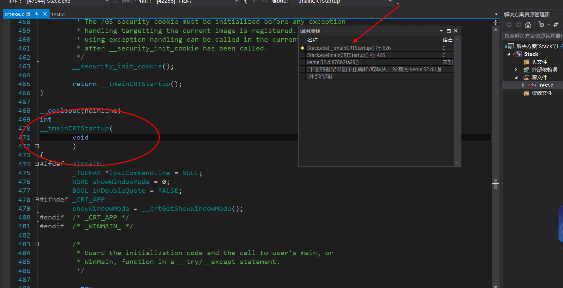Collapse the comment block at line 483
The width and height of the screenshot is (563, 288).
[37, 244]
